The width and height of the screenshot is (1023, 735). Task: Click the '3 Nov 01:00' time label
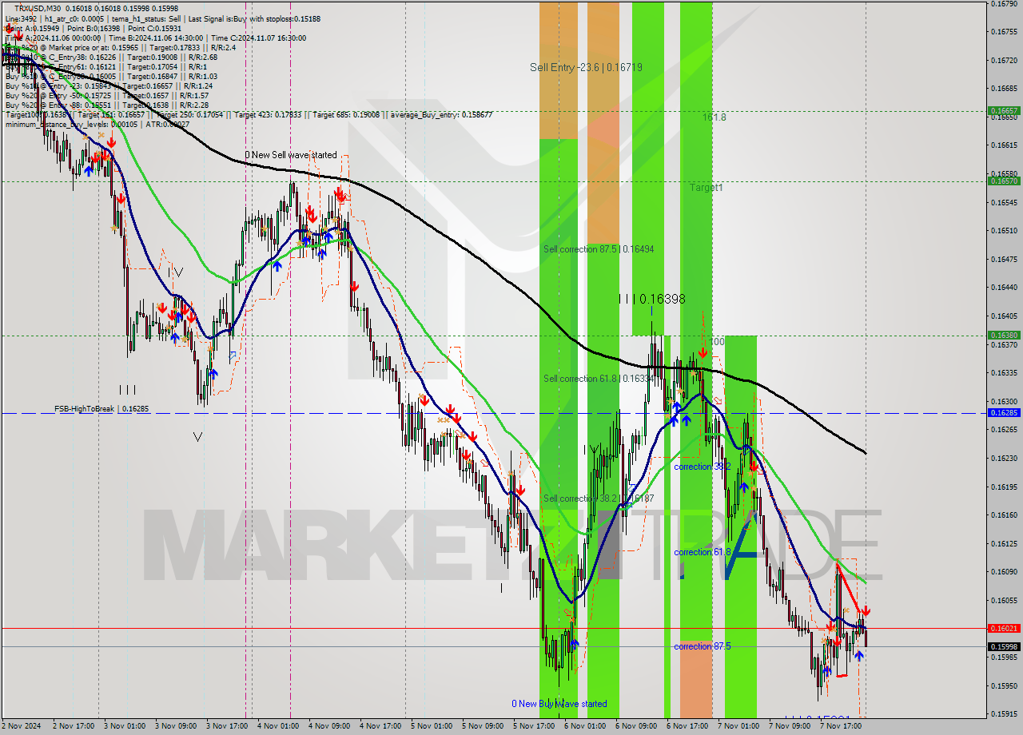click(124, 726)
